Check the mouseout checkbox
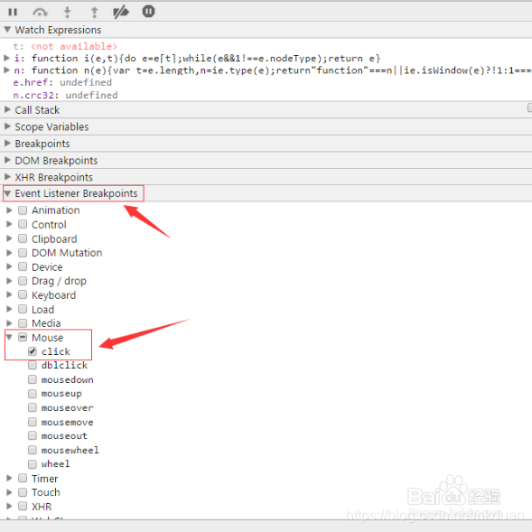532x532 pixels. 33,435
